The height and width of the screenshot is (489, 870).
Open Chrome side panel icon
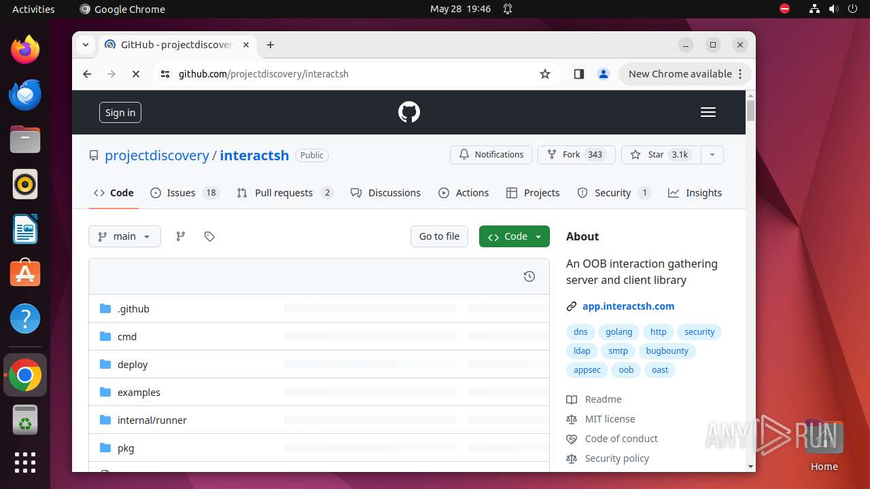coord(579,74)
